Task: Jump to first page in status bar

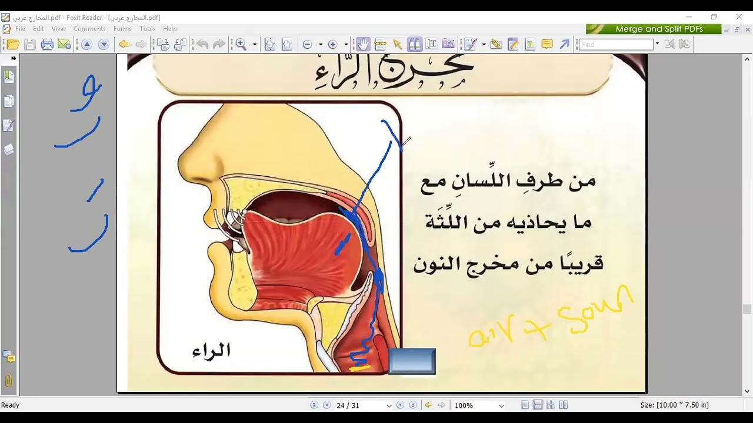Action: click(314, 405)
